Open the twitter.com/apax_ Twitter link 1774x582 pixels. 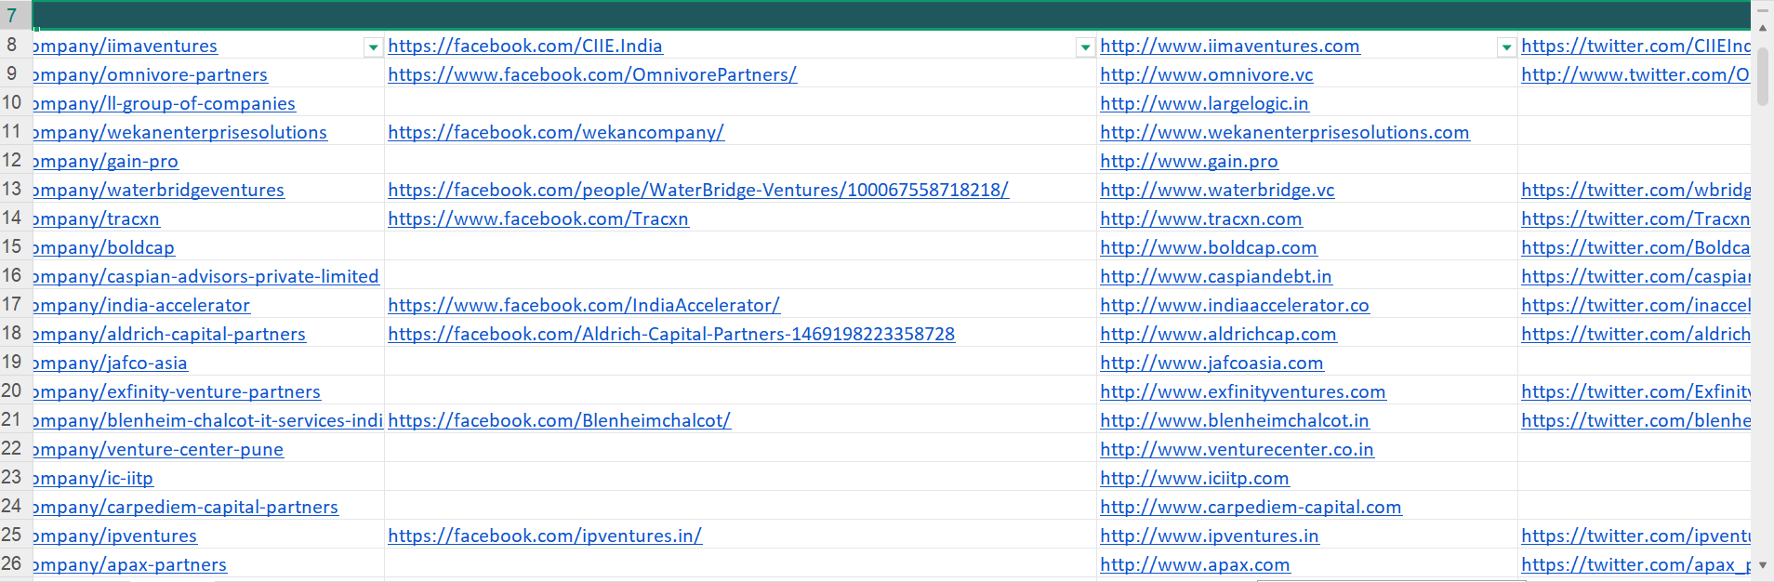click(x=1635, y=565)
